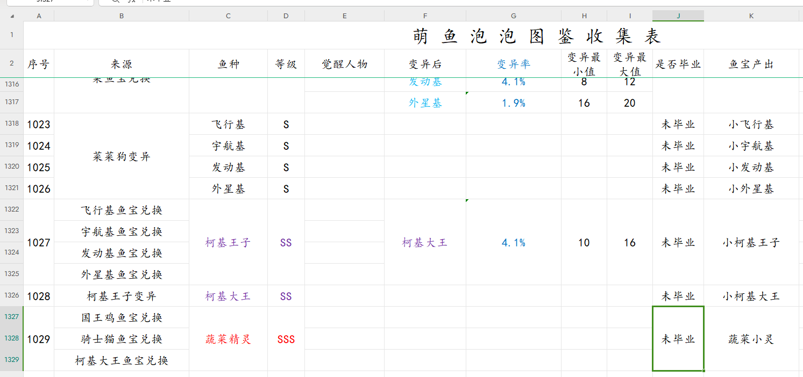803x377 pixels.
Task: Select highlighted column J header
Action: coord(678,16)
